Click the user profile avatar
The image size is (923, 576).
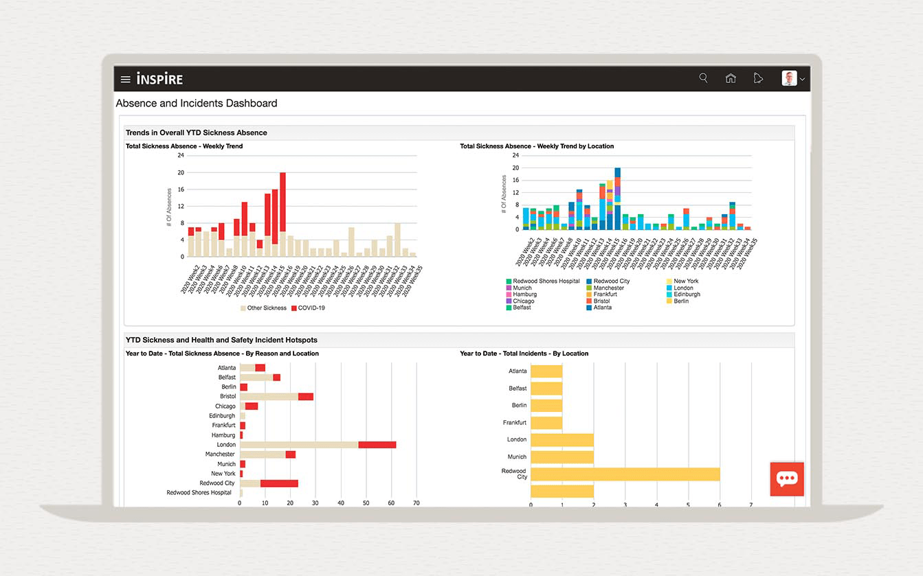click(789, 78)
